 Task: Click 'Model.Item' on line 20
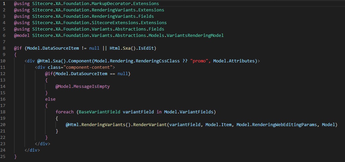[219, 125]
